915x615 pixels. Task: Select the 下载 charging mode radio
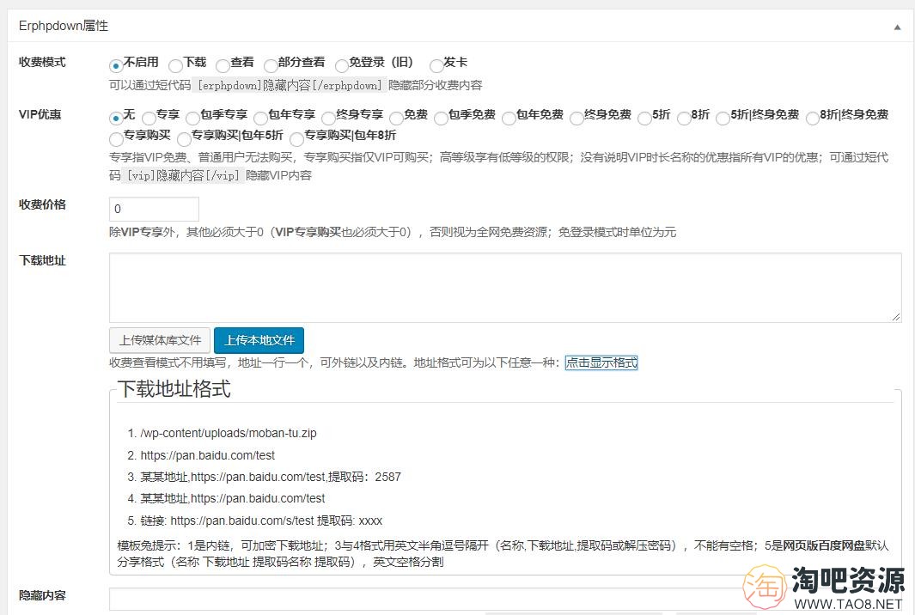(x=175, y=65)
